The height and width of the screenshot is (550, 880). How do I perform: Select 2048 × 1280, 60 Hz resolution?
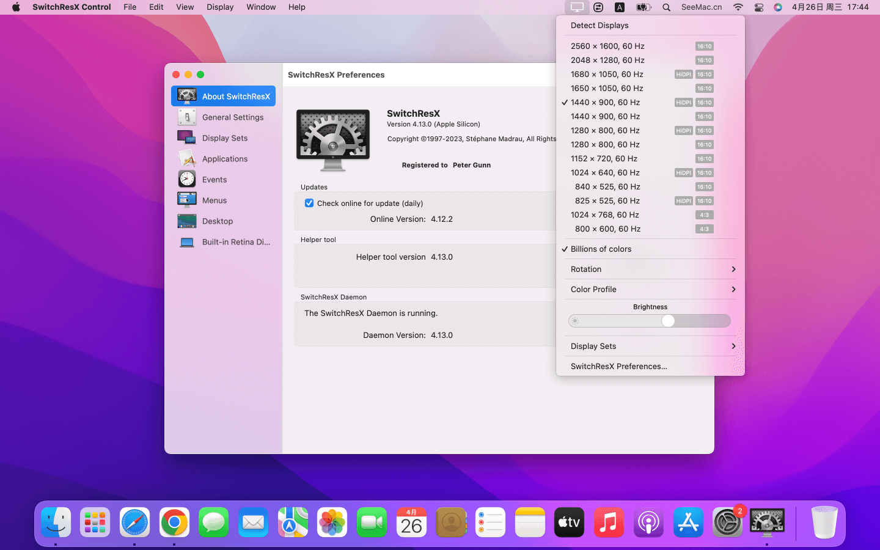650,60
